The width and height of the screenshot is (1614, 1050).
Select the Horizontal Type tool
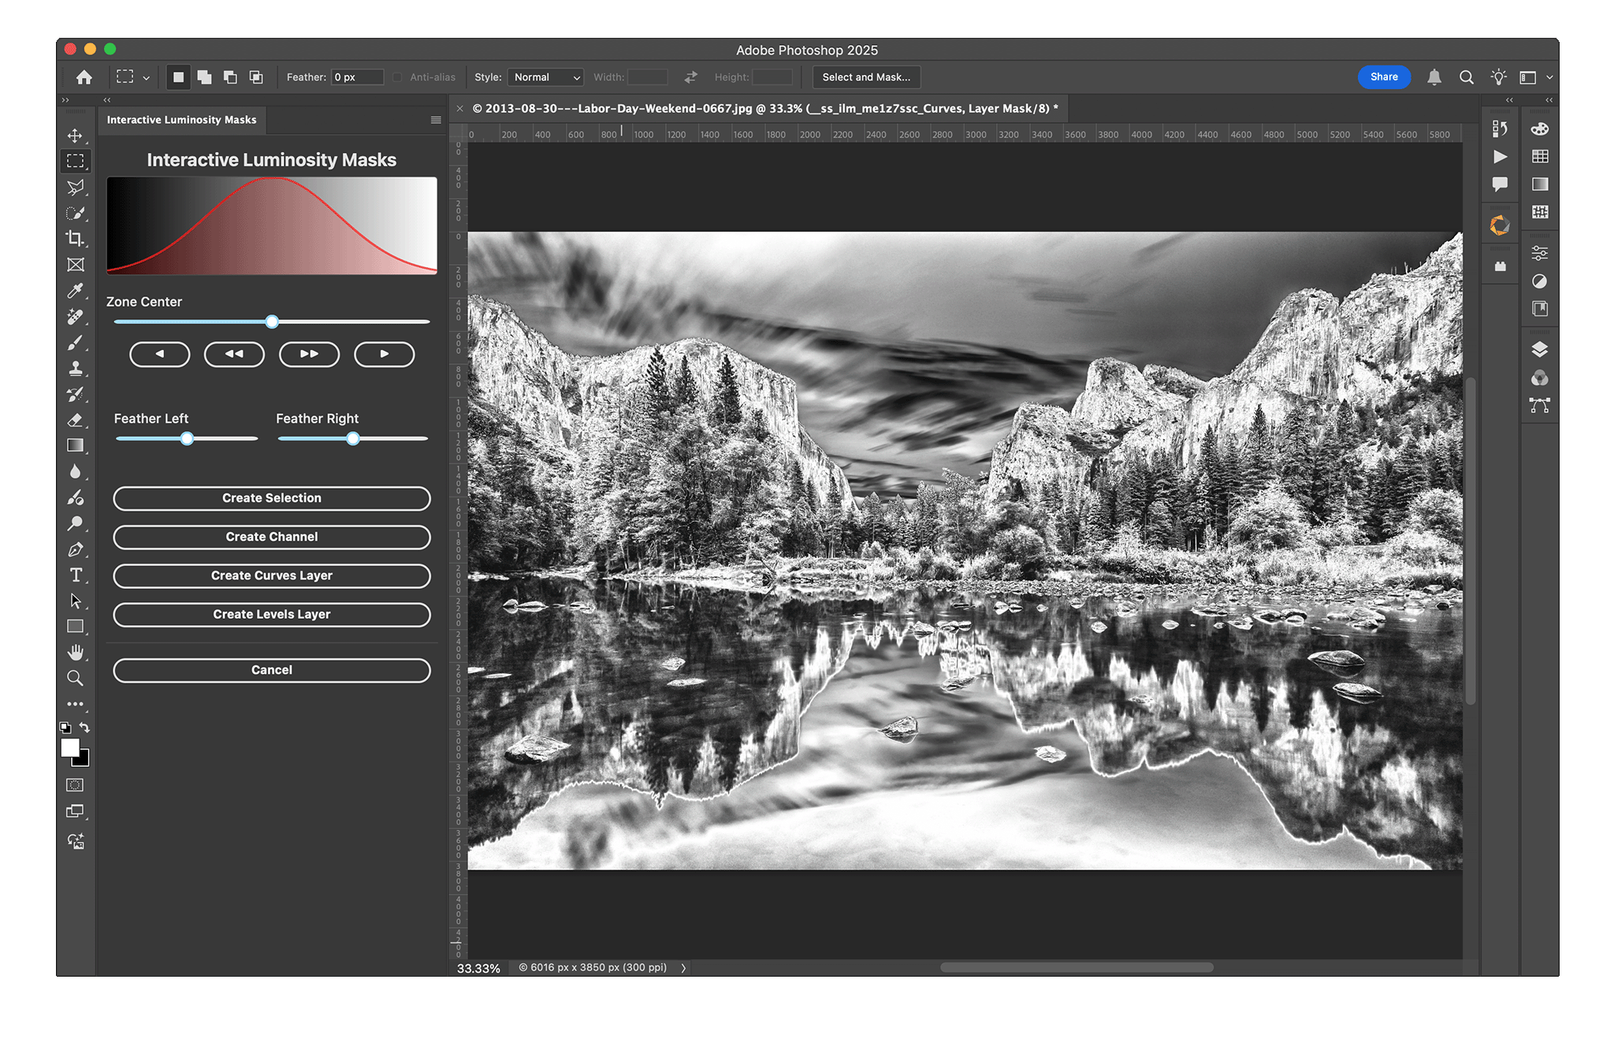[x=76, y=575]
